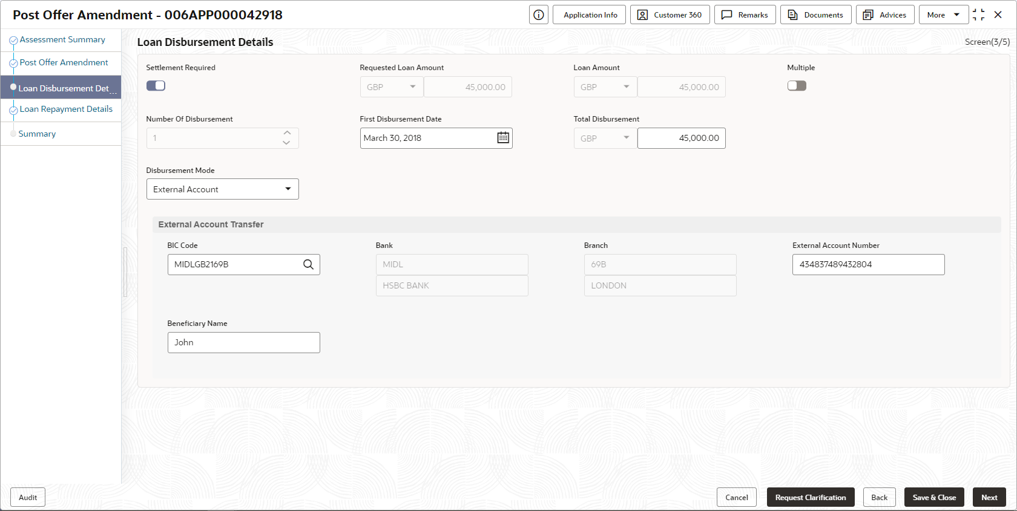Click the Audit button

coord(28,497)
